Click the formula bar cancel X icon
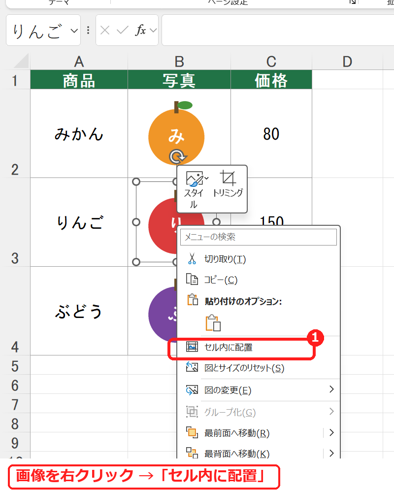 tap(105, 30)
